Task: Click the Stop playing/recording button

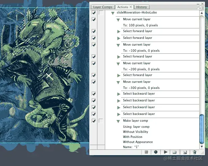Action: [x=146, y=152]
